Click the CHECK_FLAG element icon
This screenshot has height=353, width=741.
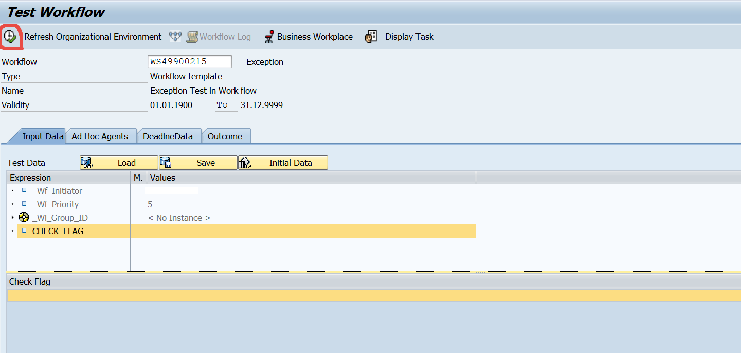pyautogui.click(x=24, y=231)
